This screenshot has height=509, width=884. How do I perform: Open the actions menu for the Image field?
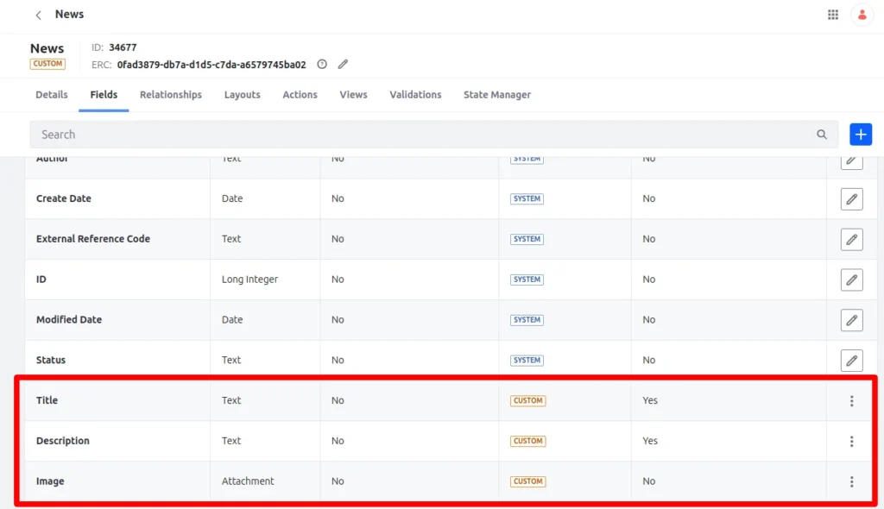(x=851, y=481)
